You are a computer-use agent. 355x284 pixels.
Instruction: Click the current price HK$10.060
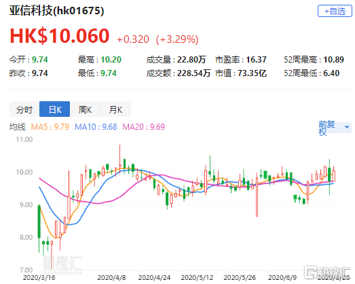[x=60, y=36]
